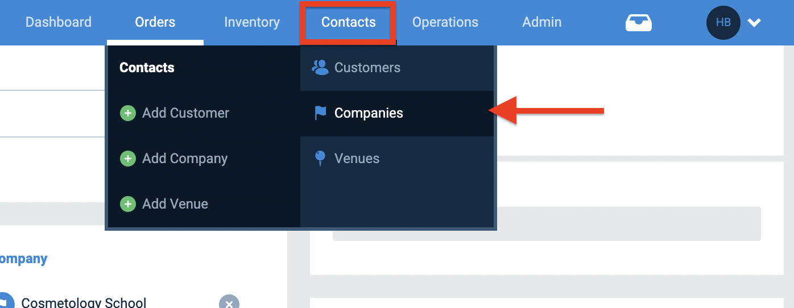Open the inbox tray icon
This screenshot has height=308, width=794.
[x=638, y=23]
